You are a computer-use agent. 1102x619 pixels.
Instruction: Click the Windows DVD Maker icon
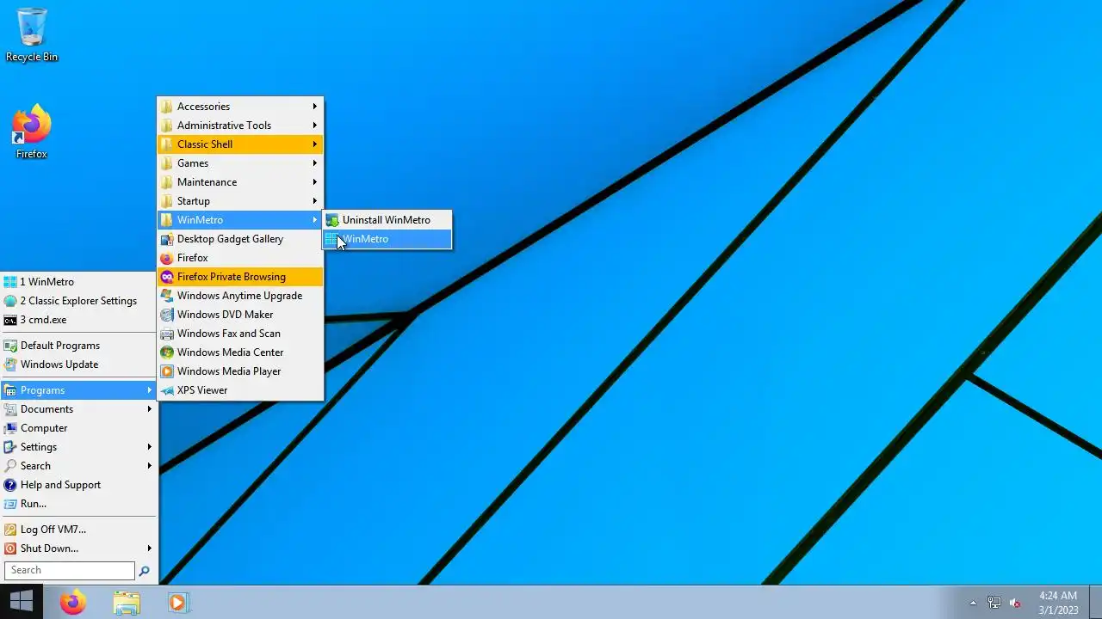click(x=167, y=315)
